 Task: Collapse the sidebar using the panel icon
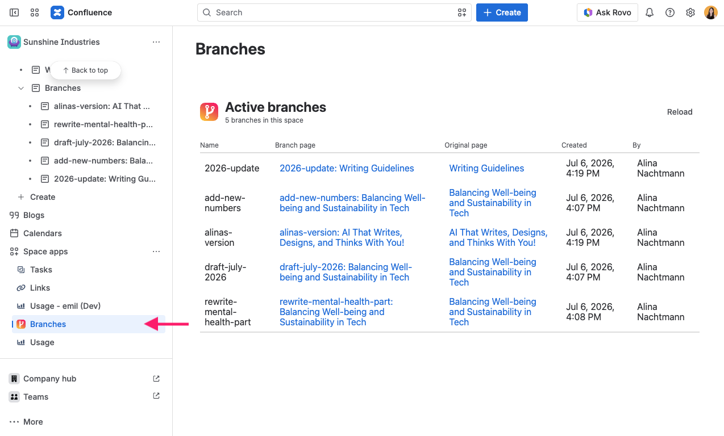pos(14,12)
